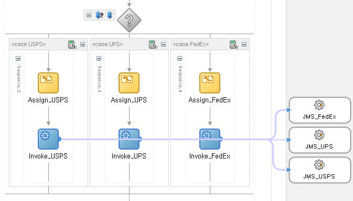353x201 pixels.
Task: Collapse Sequence_2 in the USPS case
Action: pos(18,59)
